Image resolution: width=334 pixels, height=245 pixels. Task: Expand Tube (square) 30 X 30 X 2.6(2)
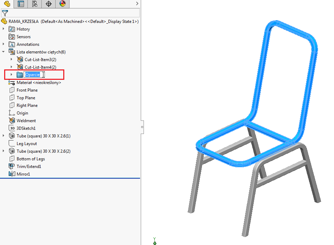click(3, 151)
